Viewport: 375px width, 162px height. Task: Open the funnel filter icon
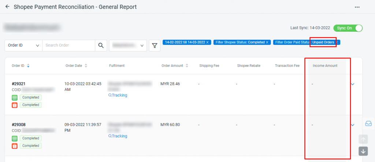coord(155,46)
